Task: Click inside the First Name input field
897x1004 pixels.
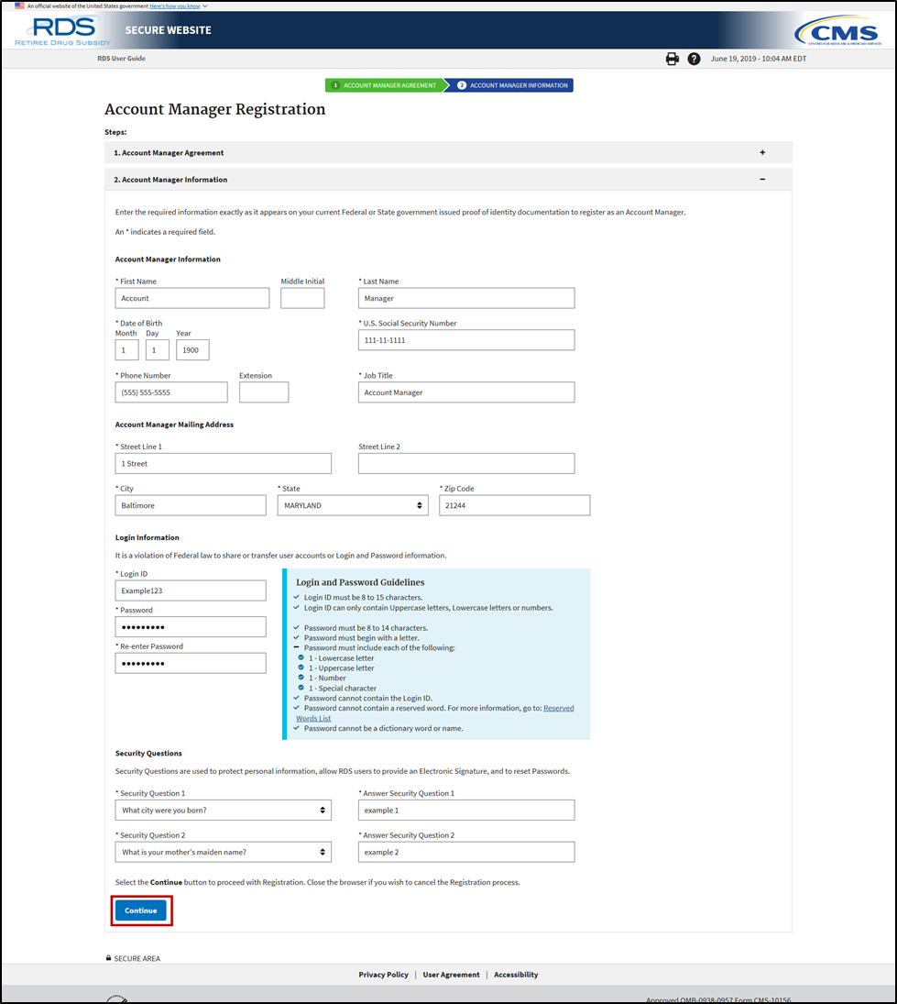Action: coord(191,297)
